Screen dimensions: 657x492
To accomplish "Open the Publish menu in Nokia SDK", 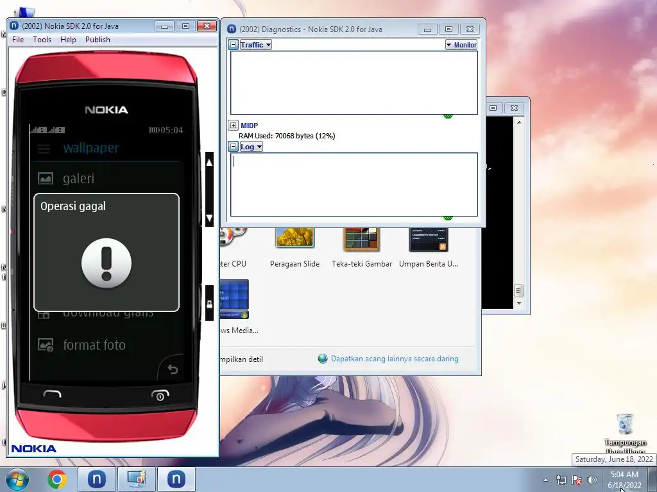I will point(98,39).
